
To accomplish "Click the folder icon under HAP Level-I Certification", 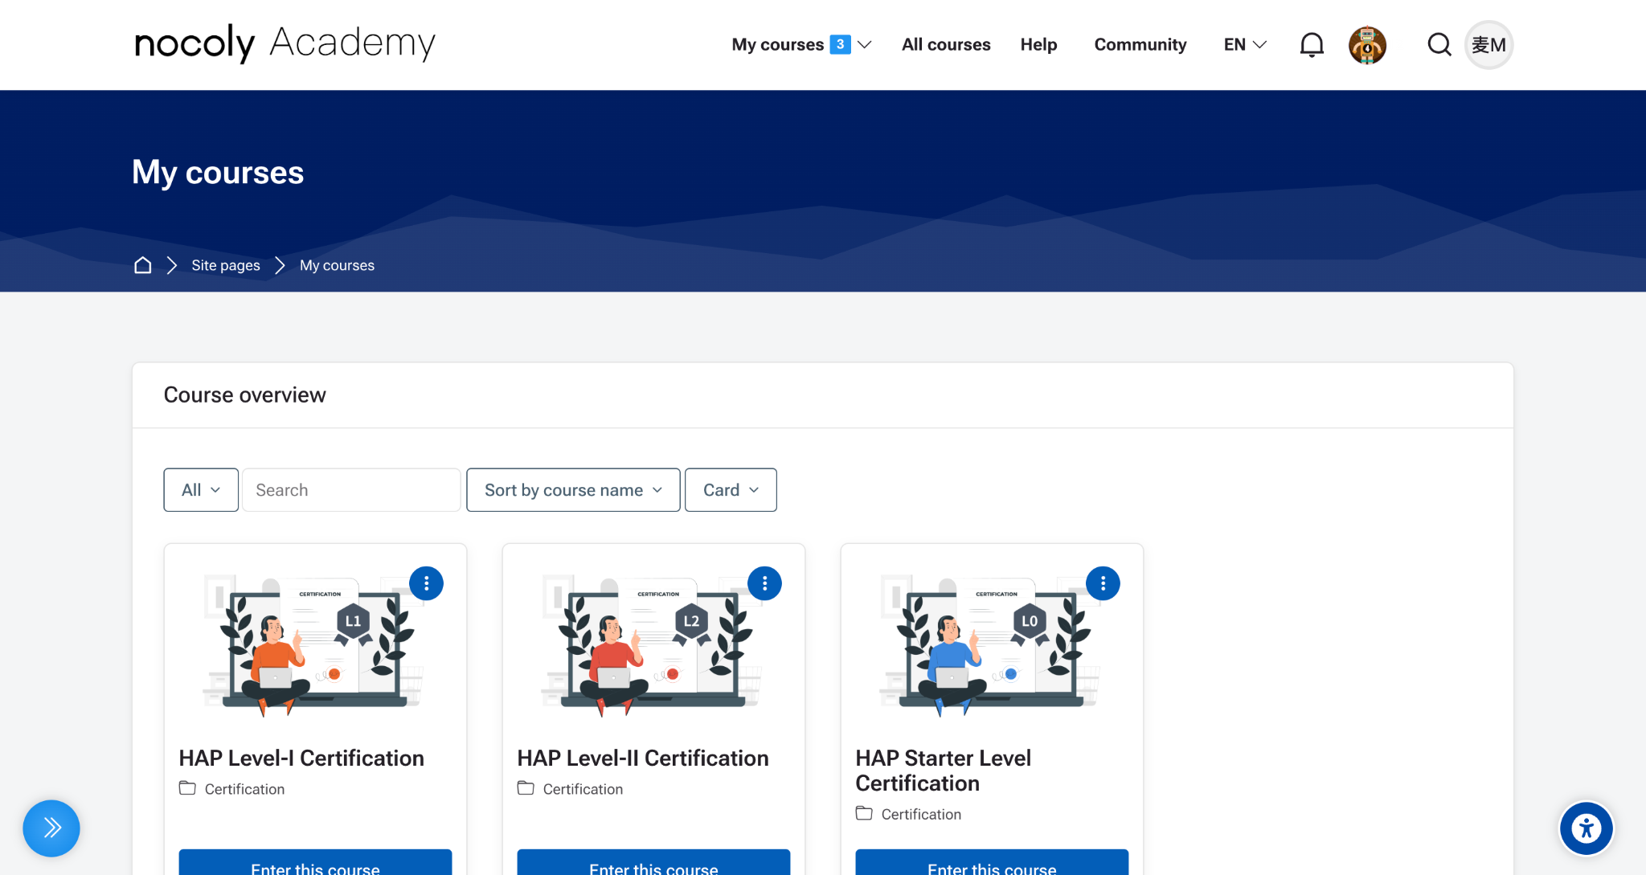I will click(187, 788).
